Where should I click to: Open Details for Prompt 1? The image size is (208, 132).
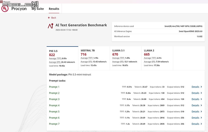pyautogui.click(x=197, y=87)
